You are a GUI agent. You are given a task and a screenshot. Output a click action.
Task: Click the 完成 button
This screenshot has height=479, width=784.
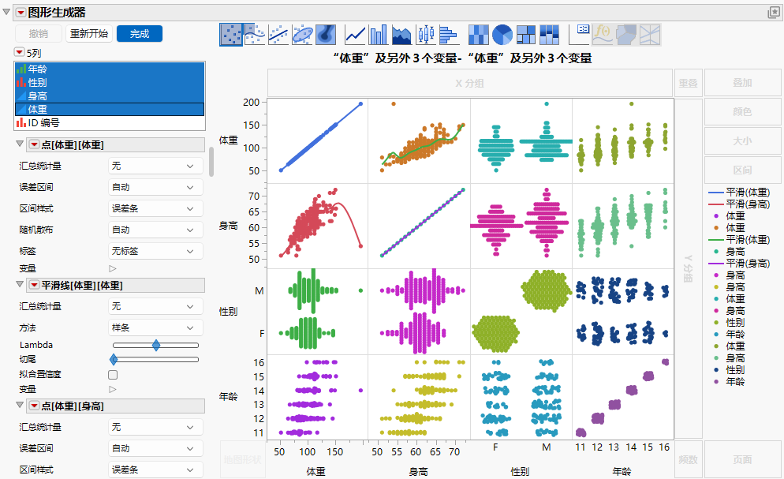coord(140,33)
